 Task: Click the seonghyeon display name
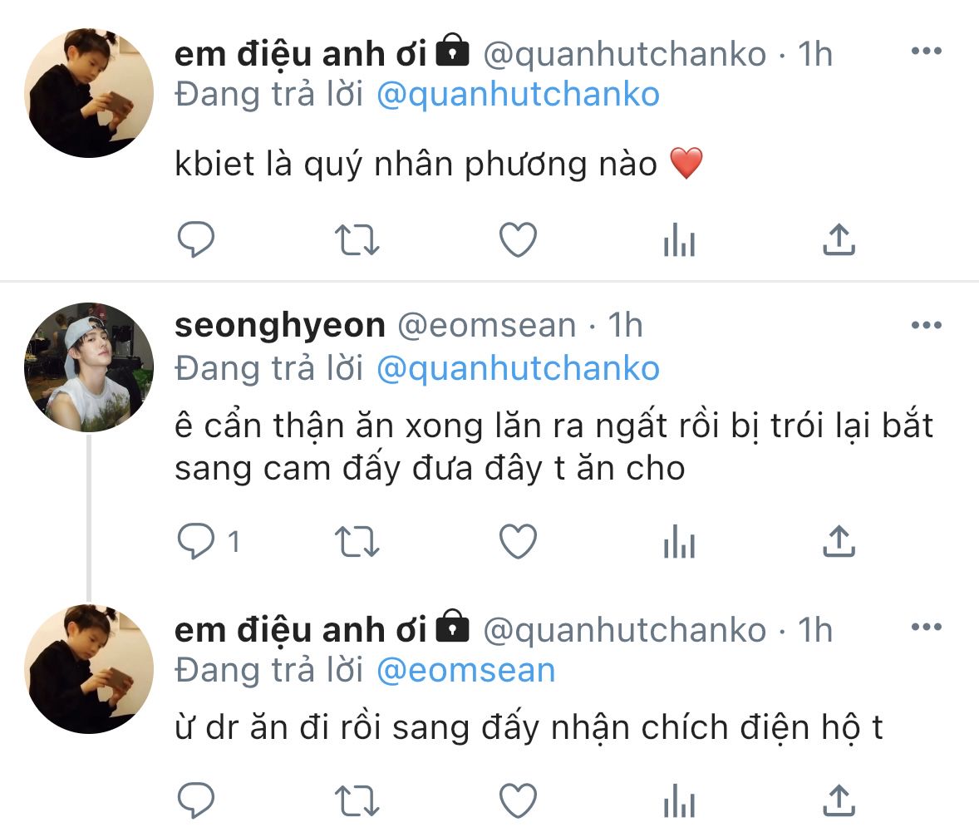280,325
